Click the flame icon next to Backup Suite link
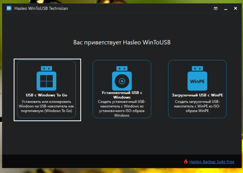 pos(186,161)
